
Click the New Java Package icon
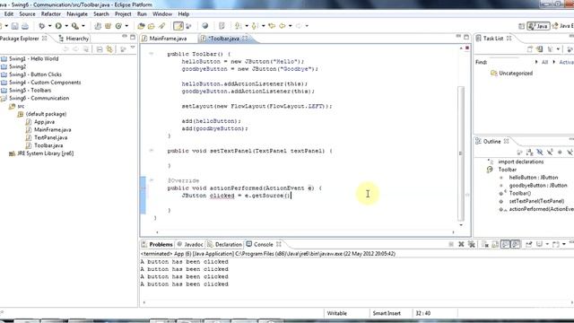108,26
